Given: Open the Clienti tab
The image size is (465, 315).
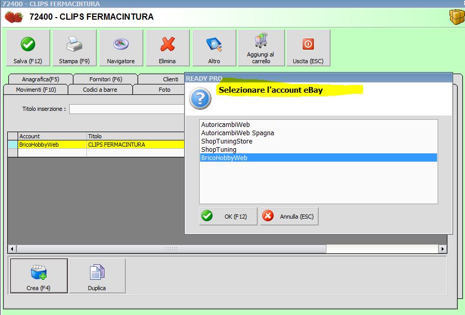Looking at the screenshot, I should click(x=161, y=79).
